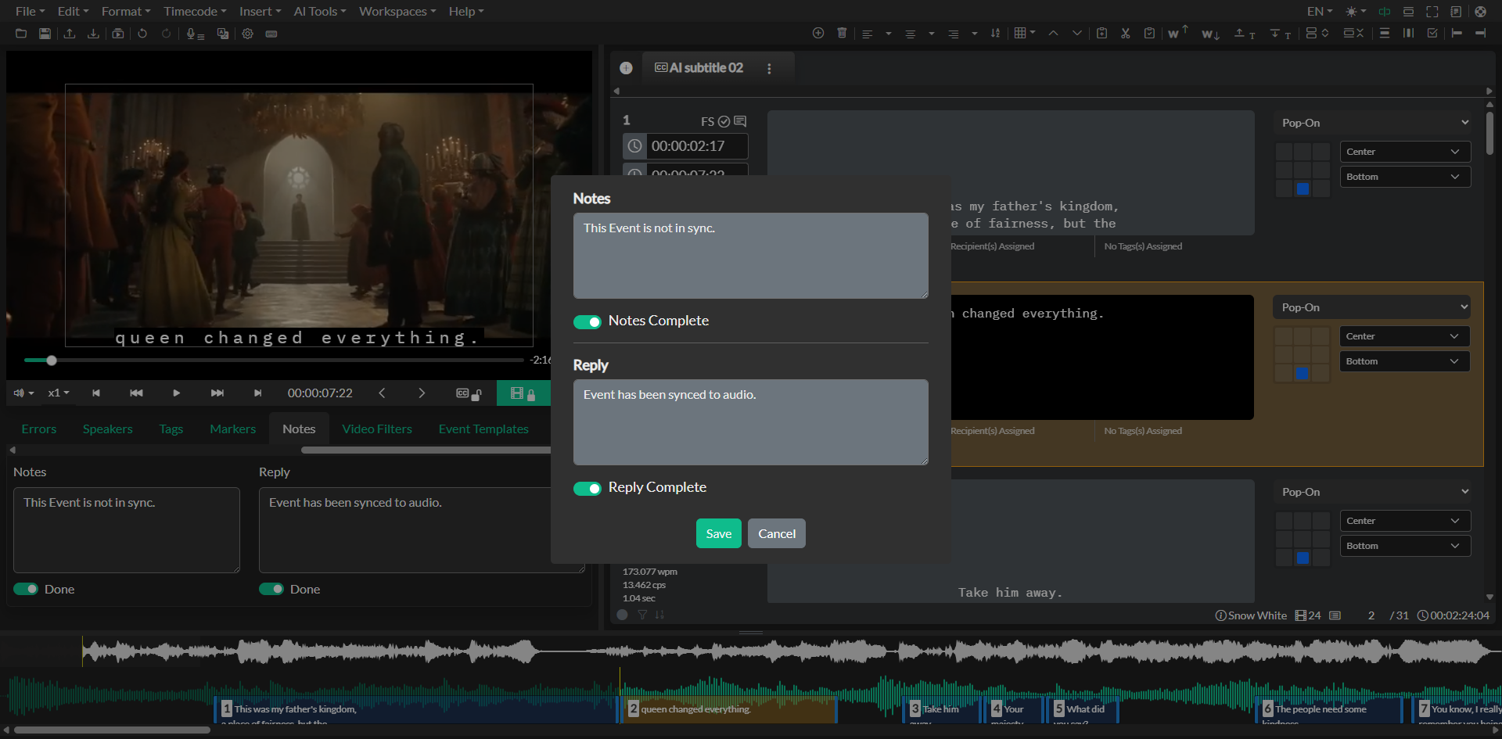Open Pop-On dropdown for event 2
The image size is (1502, 739).
tap(1372, 307)
